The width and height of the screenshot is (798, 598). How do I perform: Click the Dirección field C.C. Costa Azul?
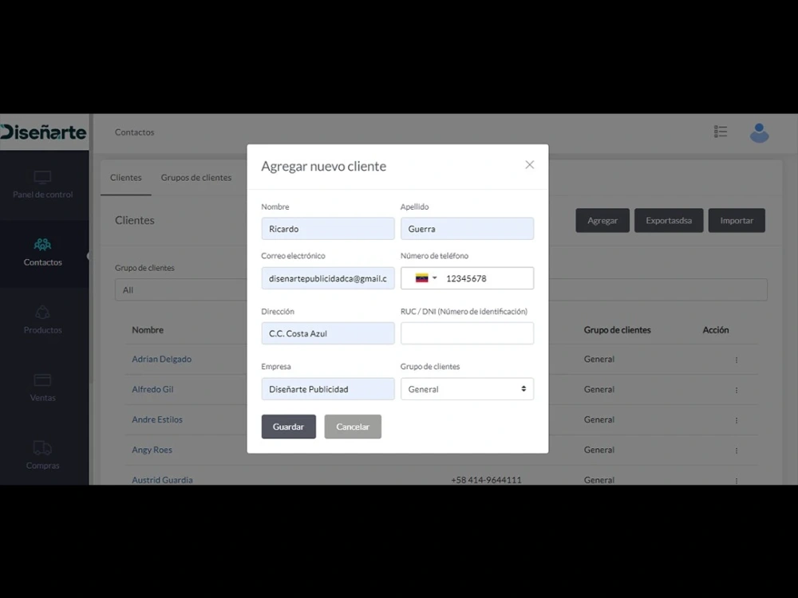pos(328,333)
